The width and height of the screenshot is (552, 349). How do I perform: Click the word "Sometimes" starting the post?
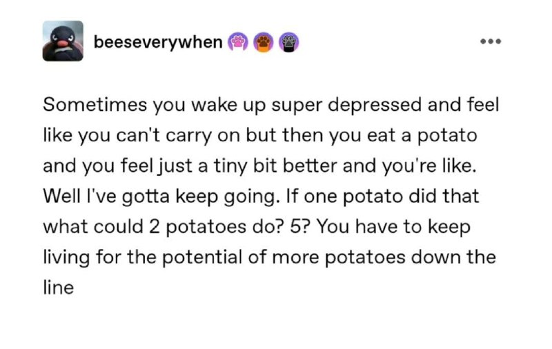95,104
